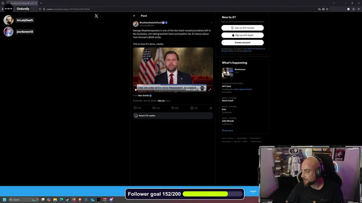Open the Cookie Use link
This screenshot has width=362, height=203.
247,51
